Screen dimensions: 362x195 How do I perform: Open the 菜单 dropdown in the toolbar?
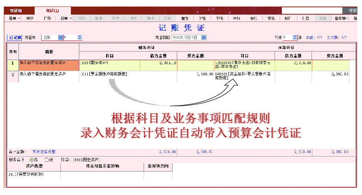[15, 18]
